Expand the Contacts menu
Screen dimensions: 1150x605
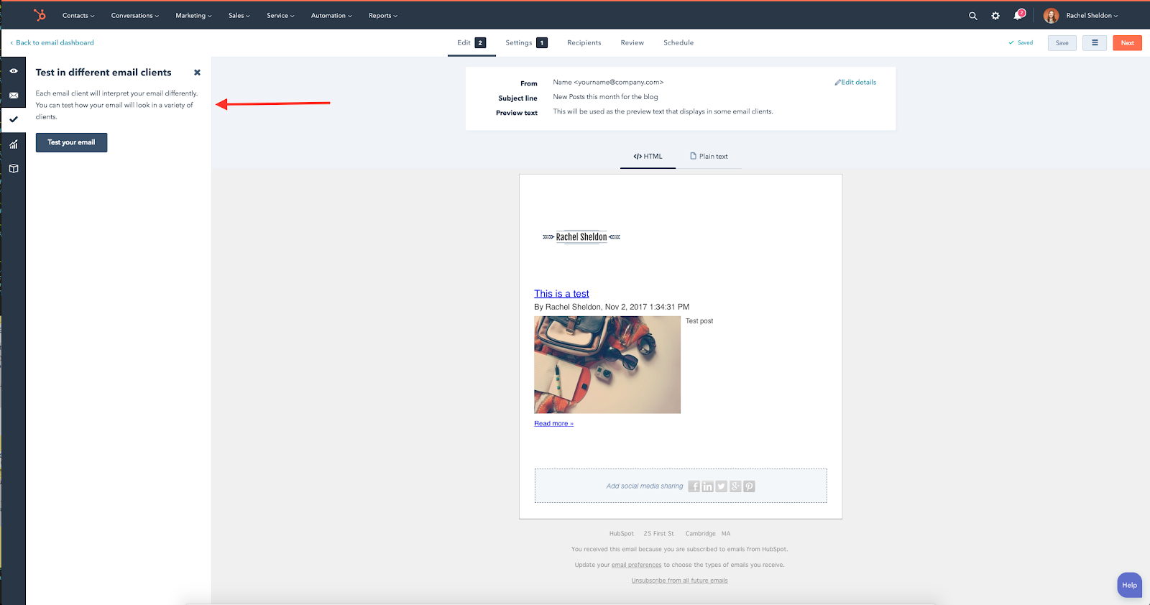(78, 16)
